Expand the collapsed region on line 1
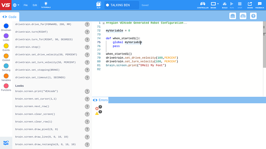The width and height of the screenshot is (266, 149). 104,23
